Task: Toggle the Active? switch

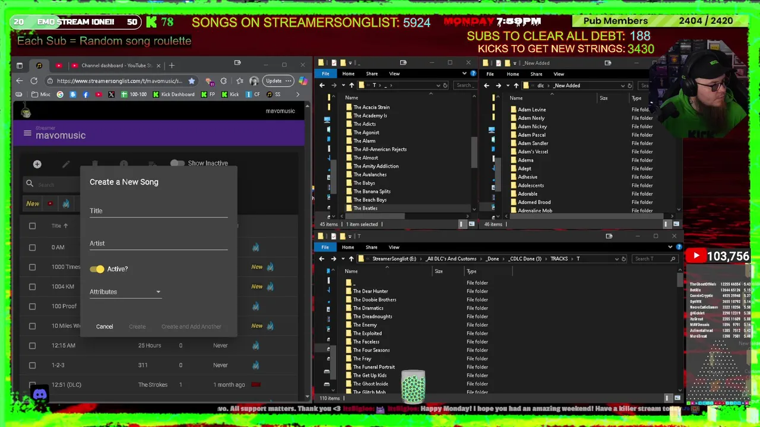Action: (97, 269)
